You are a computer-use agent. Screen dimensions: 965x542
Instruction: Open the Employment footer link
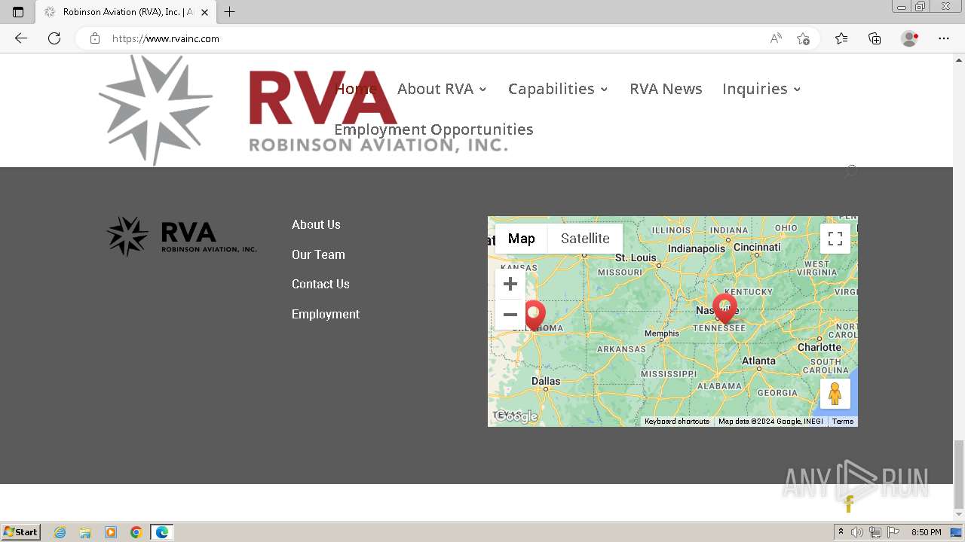(326, 314)
